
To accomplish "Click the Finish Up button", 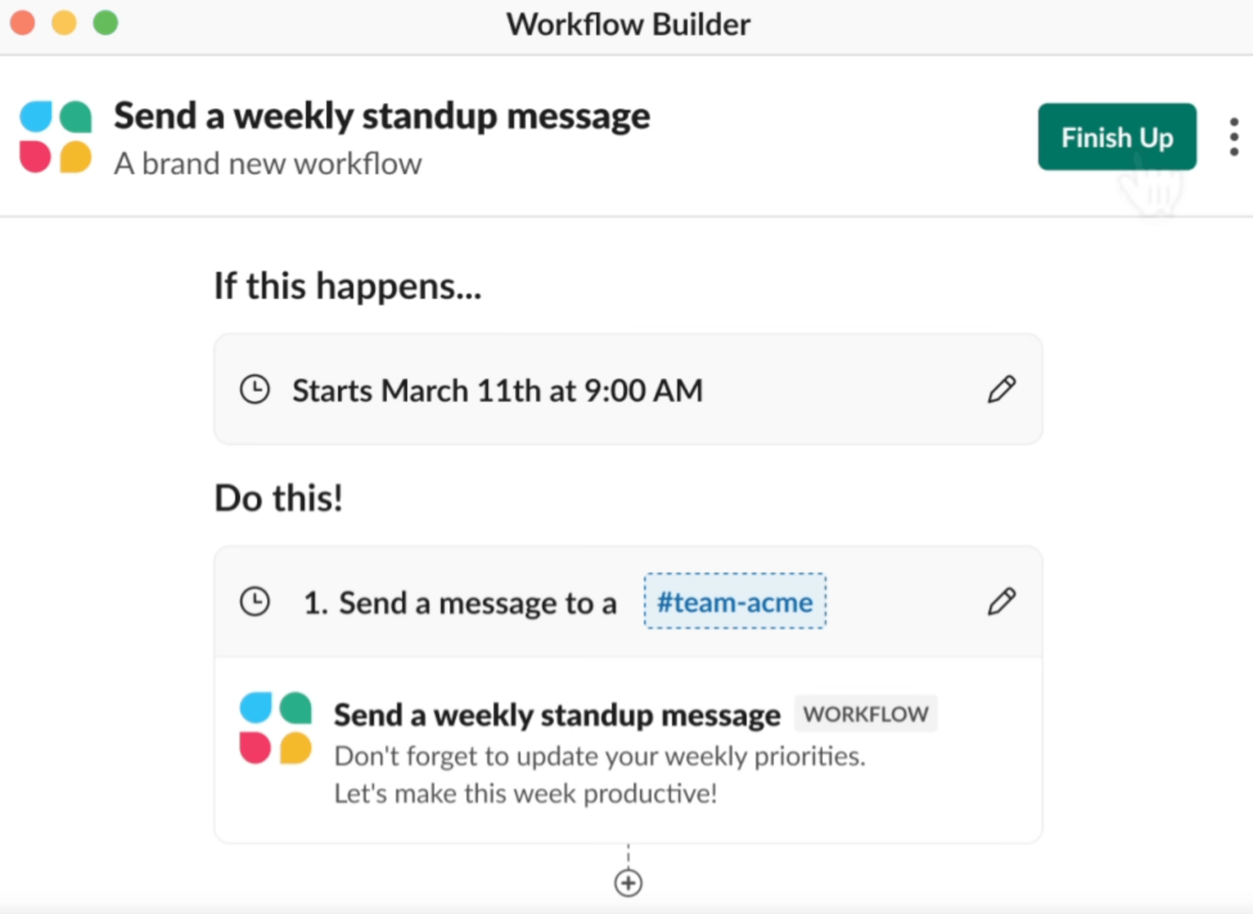I will (1117, 136).
